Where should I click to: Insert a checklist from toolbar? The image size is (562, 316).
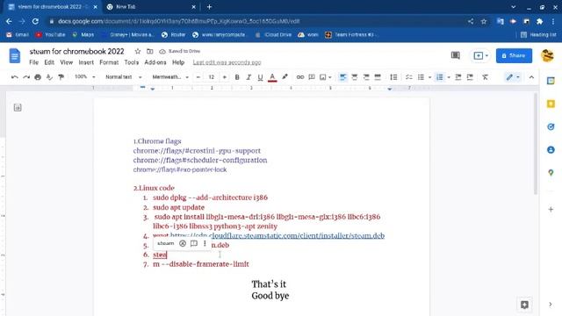point(409,77)
